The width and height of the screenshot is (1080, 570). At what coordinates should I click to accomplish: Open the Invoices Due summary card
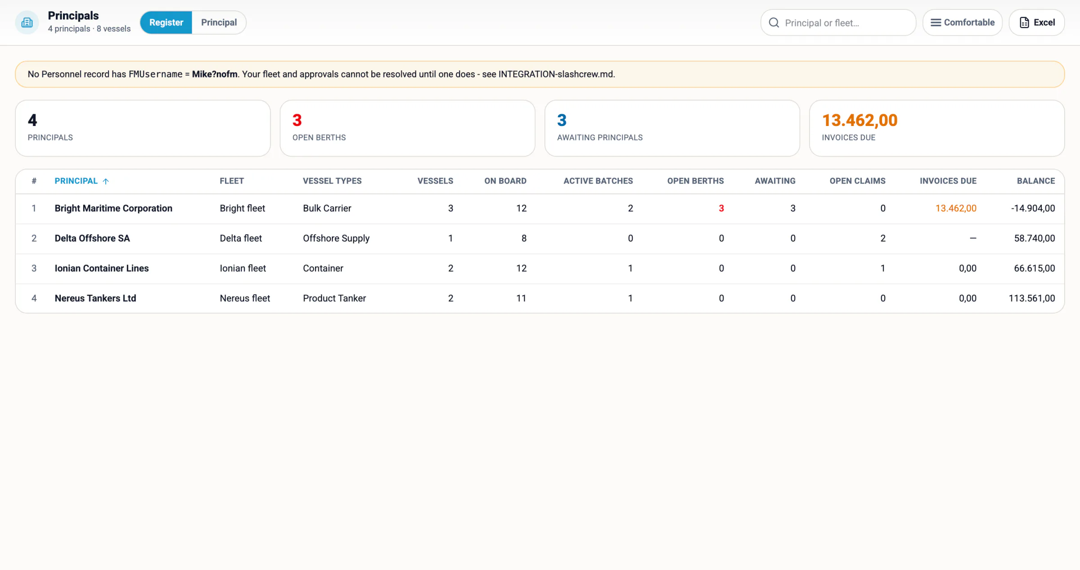[936, 128]
